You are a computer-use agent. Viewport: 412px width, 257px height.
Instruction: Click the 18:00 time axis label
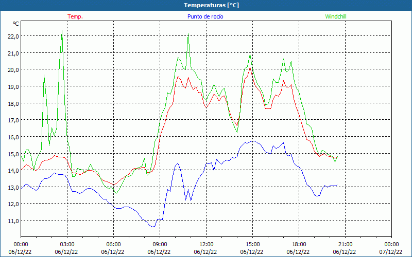click(x=299, y=245)
